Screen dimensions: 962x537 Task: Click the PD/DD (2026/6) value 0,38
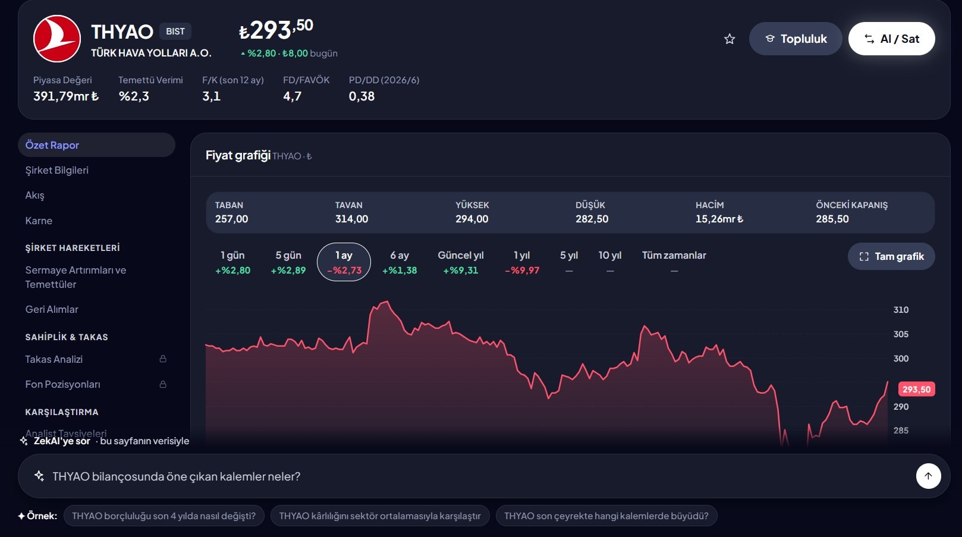(361, 96)
